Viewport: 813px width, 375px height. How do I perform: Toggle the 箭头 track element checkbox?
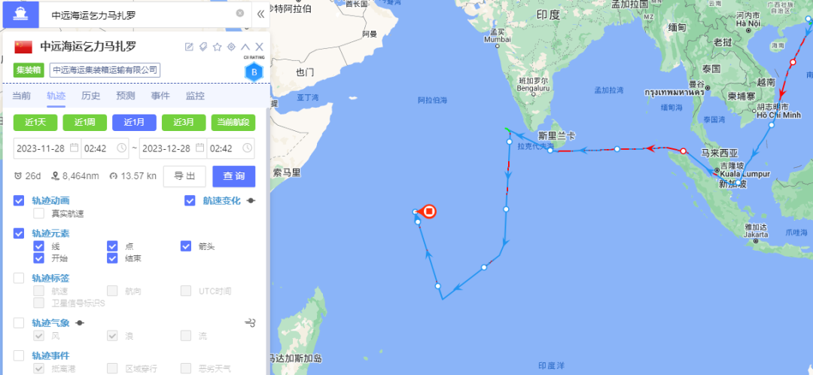click(186, 245)
